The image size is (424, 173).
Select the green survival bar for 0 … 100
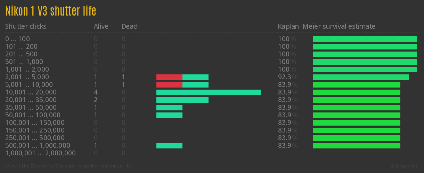(365, 39)
